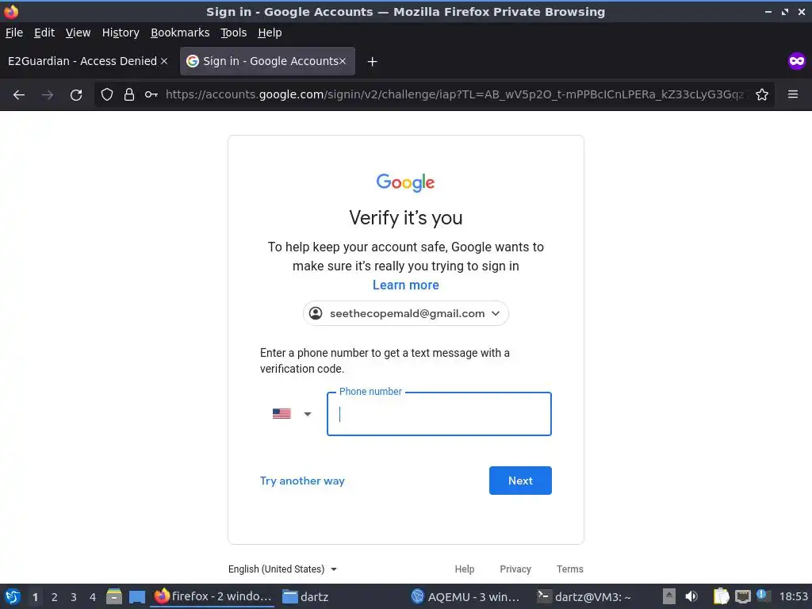Viewport: 812px width, 609px height.
Task: Click the Google logo
Action: point(405,182)
